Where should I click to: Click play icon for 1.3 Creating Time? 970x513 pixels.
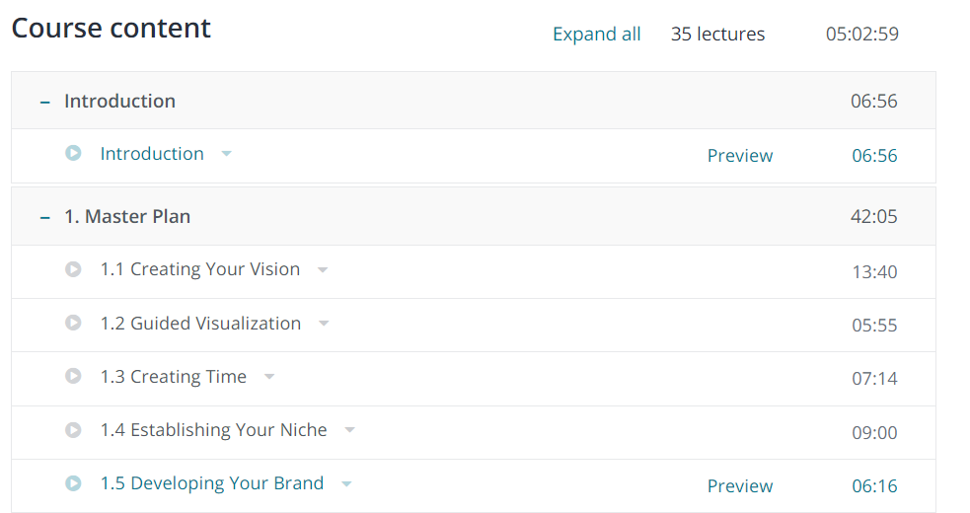click(73, 376)
